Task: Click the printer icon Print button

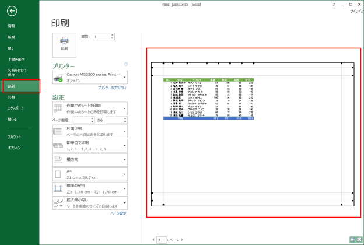Action: tap(64, 45)
